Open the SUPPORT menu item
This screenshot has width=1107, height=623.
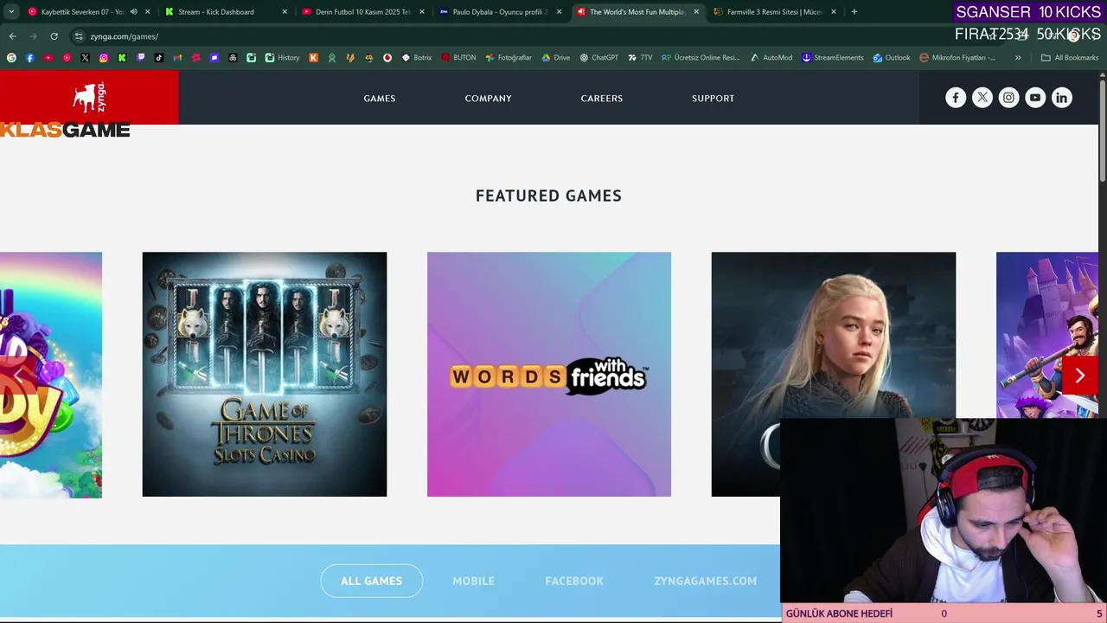tap(713, 99)
